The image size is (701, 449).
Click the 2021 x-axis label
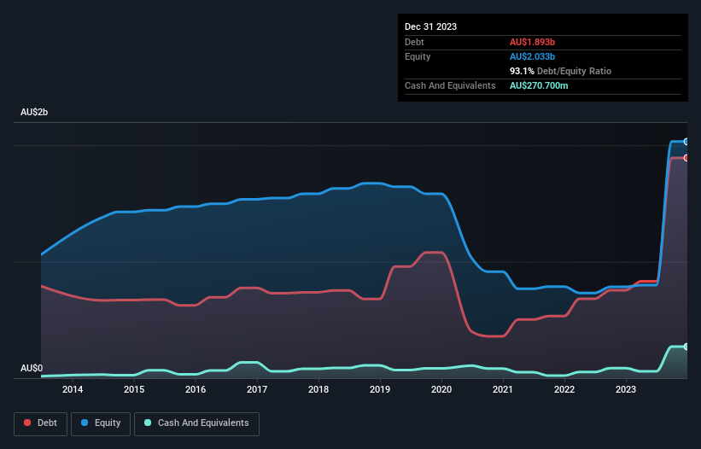pos(503,389)
